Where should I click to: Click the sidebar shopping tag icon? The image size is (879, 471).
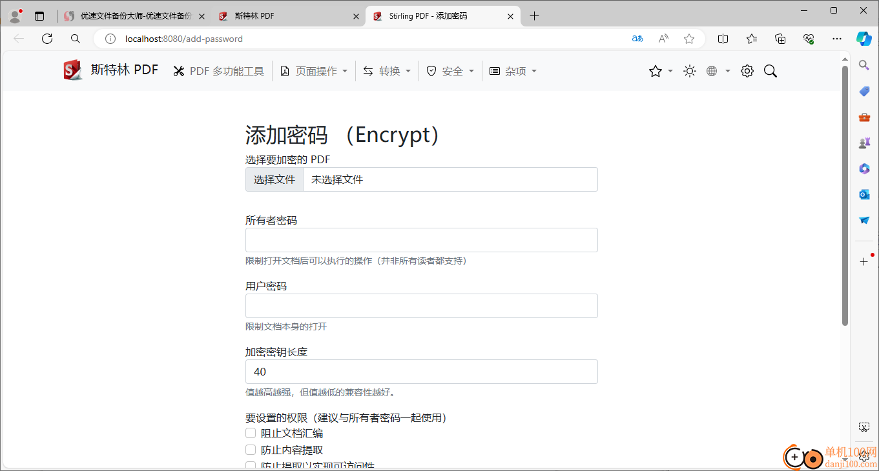pyautogui.click(x=864, y=91)
